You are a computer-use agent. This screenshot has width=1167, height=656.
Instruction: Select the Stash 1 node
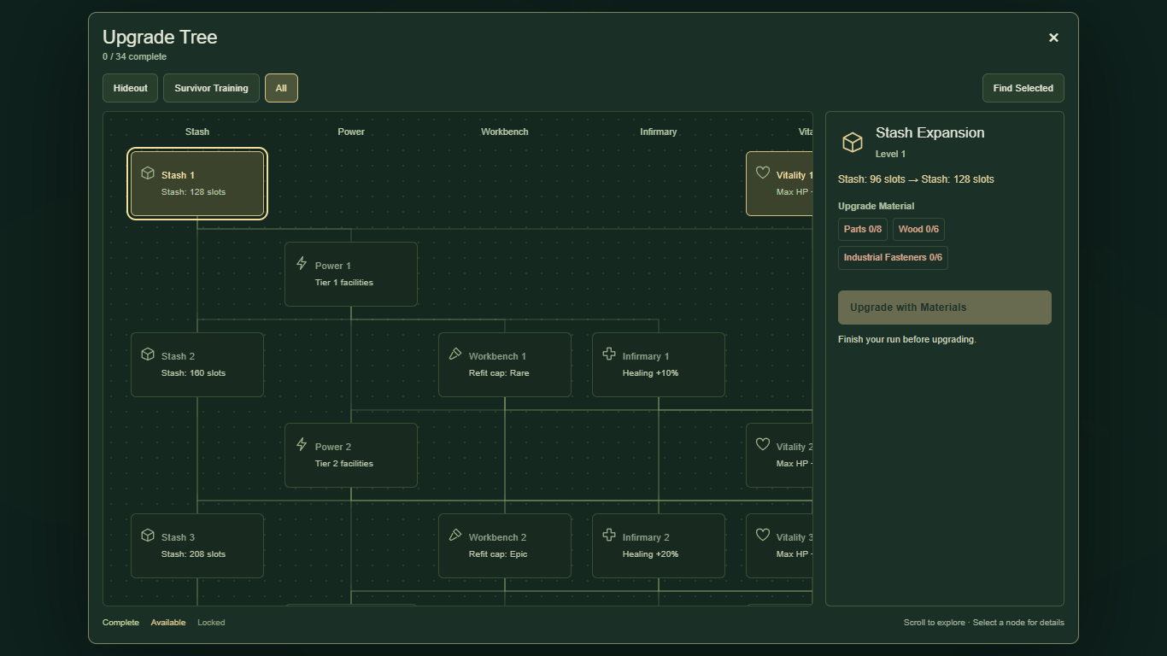(197, 184)
